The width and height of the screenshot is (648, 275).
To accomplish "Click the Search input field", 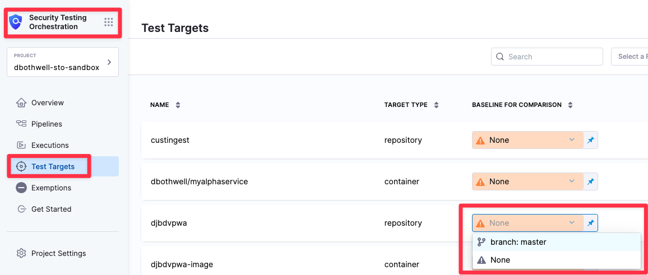I will point(552,57).
